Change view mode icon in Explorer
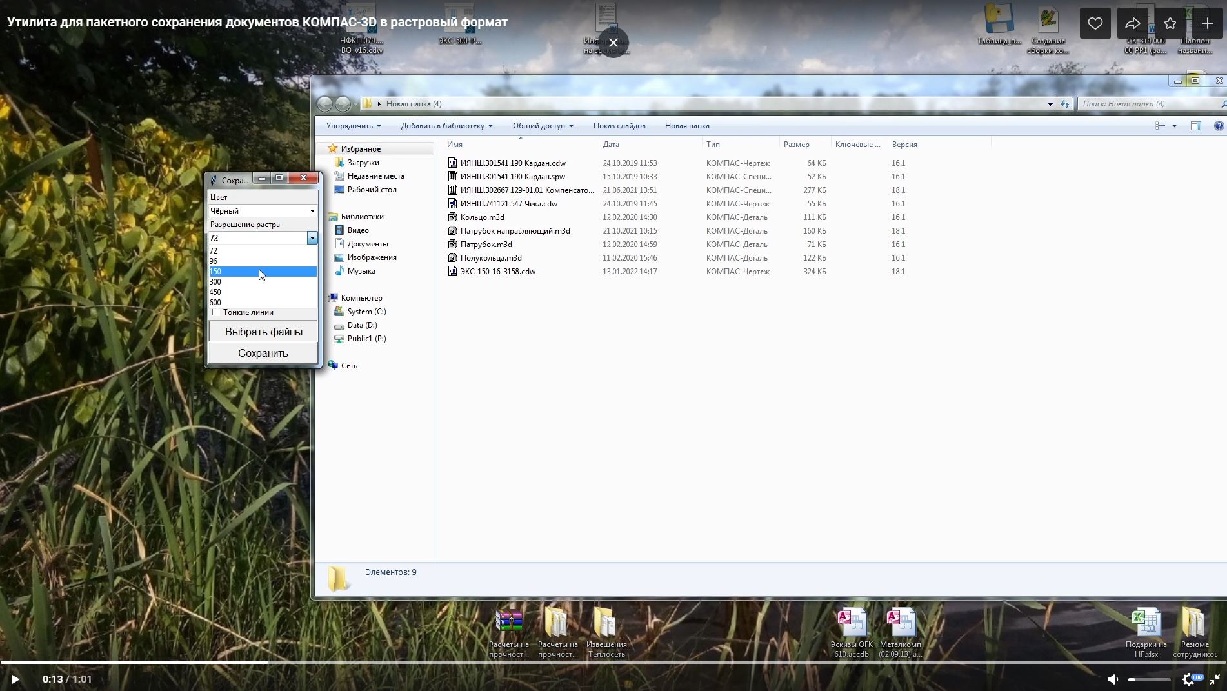 tap(1161, 126)
